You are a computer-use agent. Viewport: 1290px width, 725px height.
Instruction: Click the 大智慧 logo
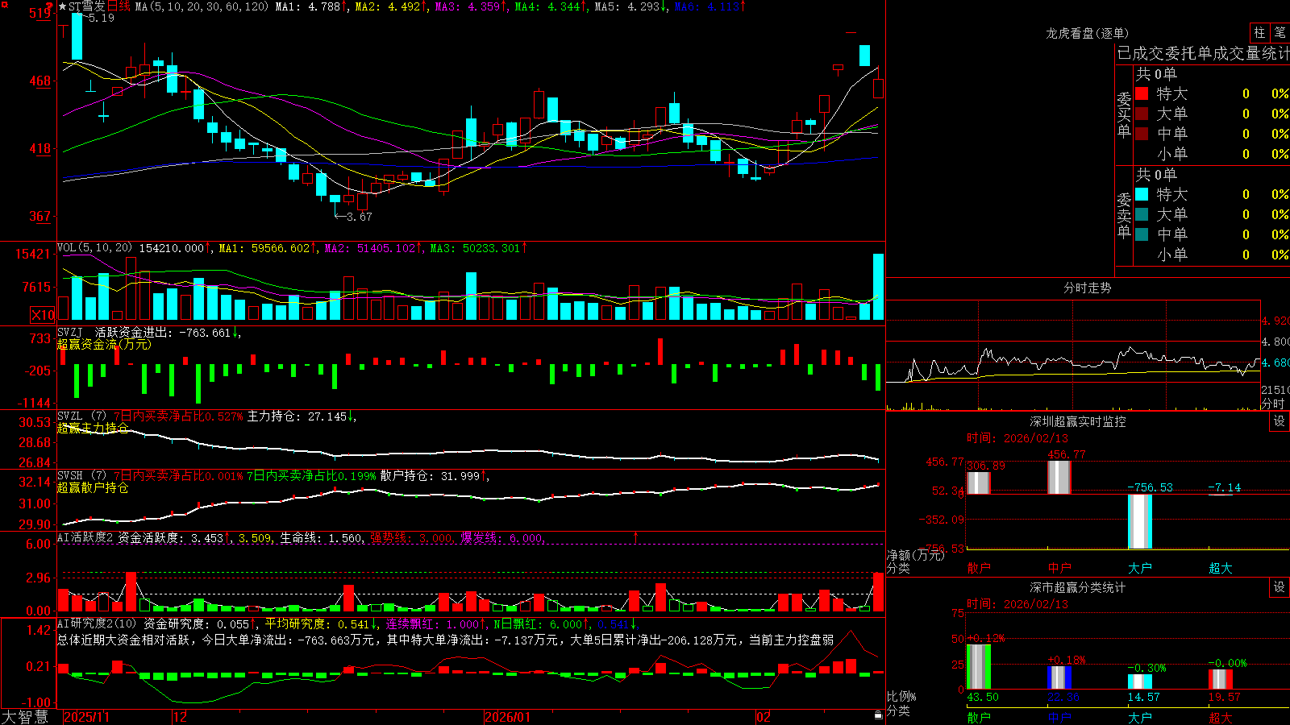[25, 717]
